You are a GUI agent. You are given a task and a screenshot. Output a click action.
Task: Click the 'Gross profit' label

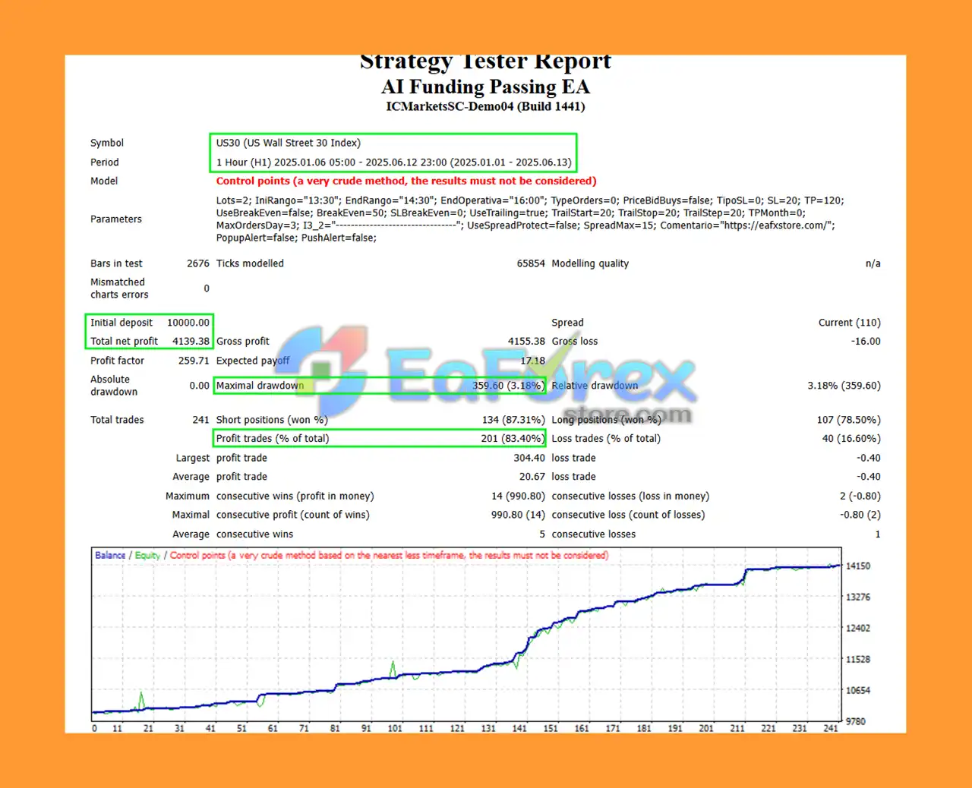[x=242, y=342]
